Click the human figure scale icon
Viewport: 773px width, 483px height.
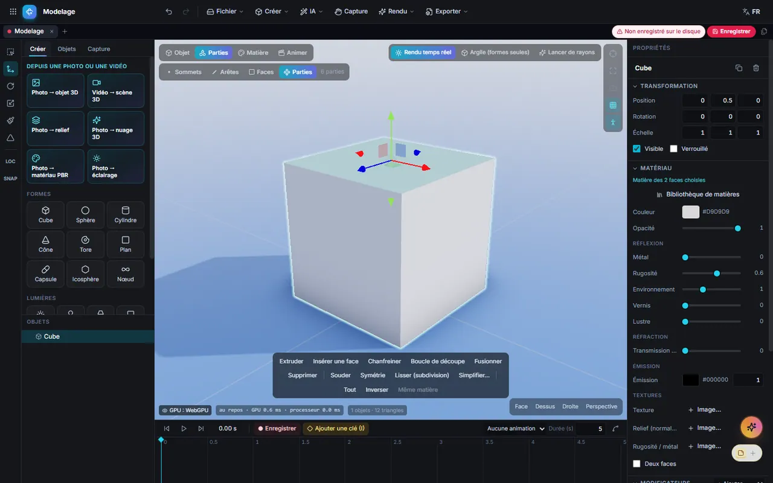point(613,123)
